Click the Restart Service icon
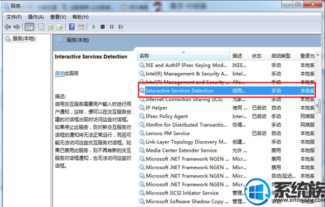 click(x=121, y=27)
